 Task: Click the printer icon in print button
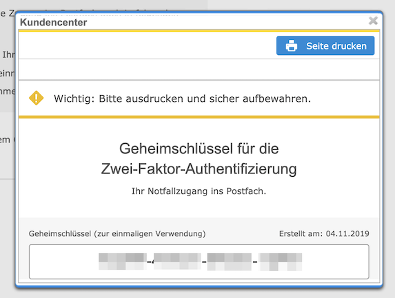[x=291, y=46]
